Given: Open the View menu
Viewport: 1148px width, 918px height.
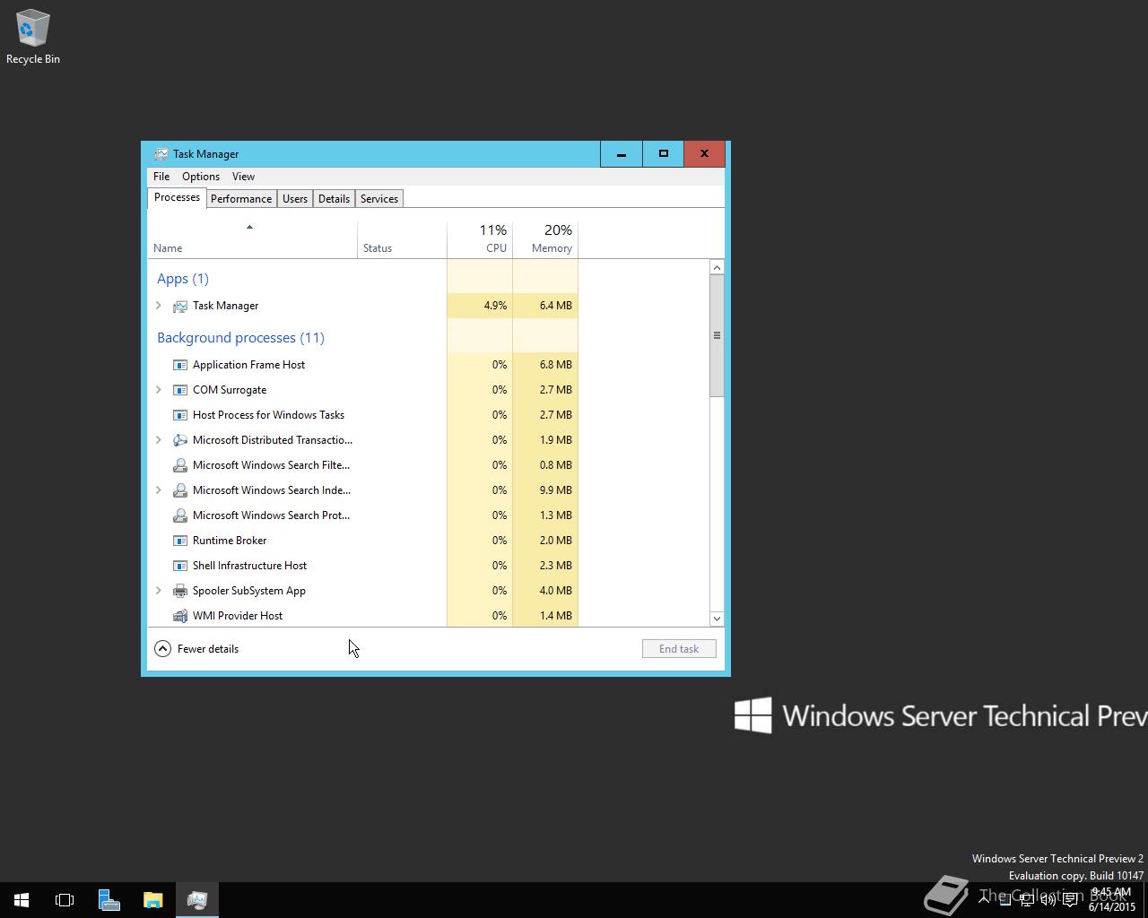Looking at the screenshot, I should click(x=243, y=177).
